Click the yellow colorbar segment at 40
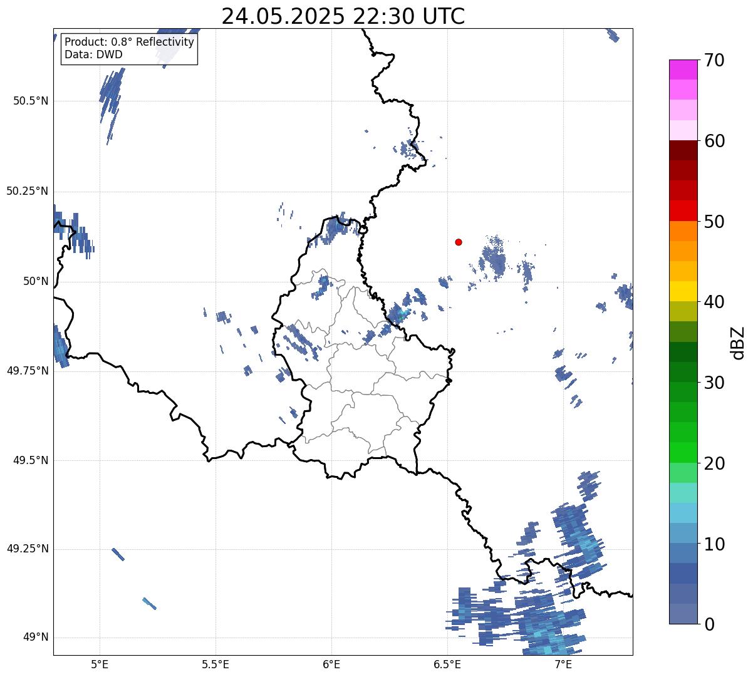 pos(683,292)
